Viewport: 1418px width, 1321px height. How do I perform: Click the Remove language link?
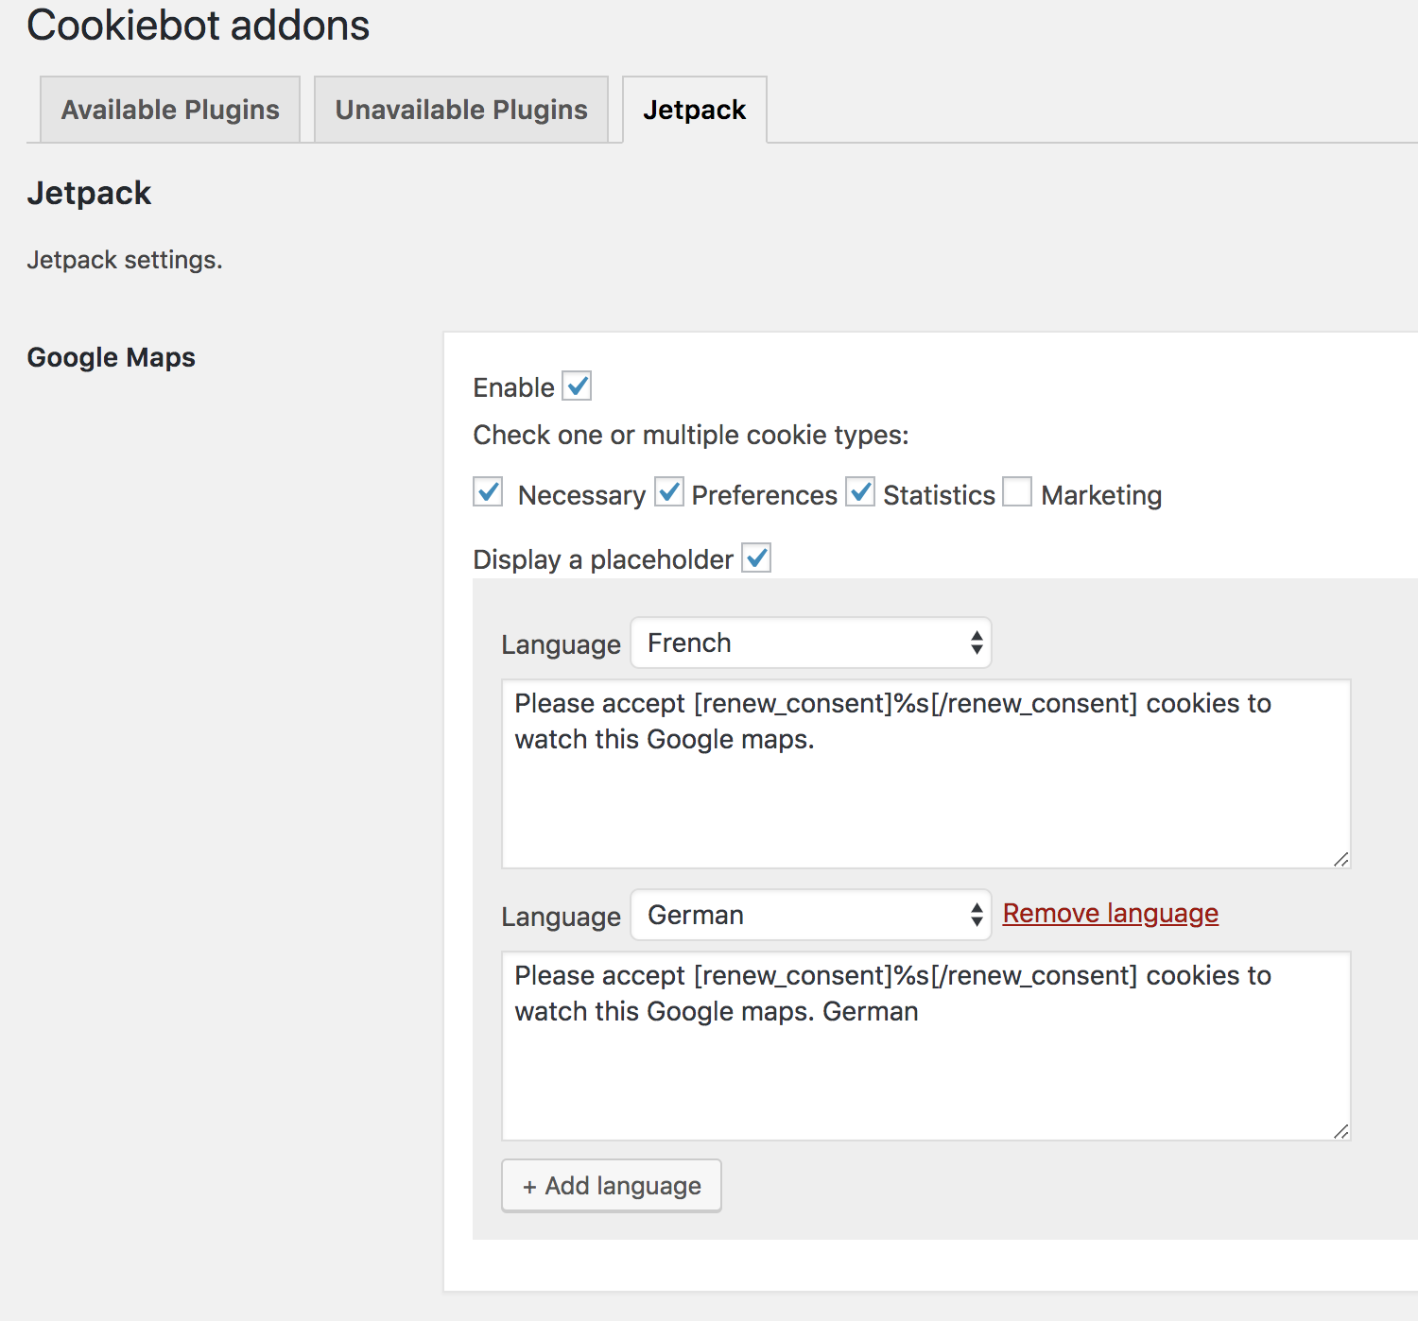[x=1110, y=914]
